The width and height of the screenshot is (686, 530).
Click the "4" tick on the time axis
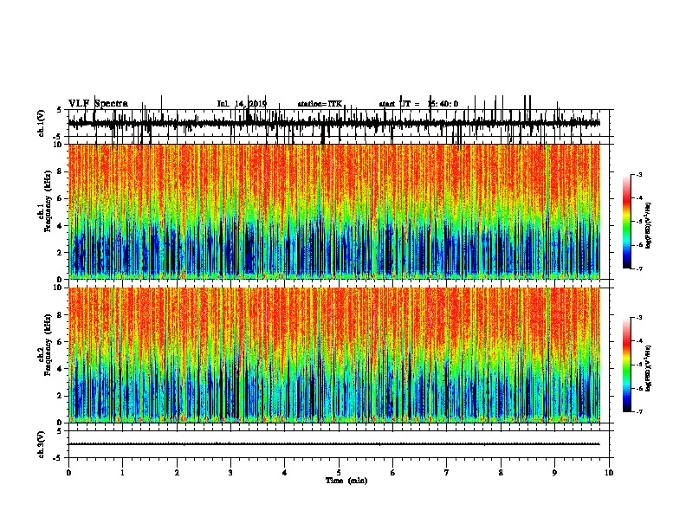[x=284, y=473]
